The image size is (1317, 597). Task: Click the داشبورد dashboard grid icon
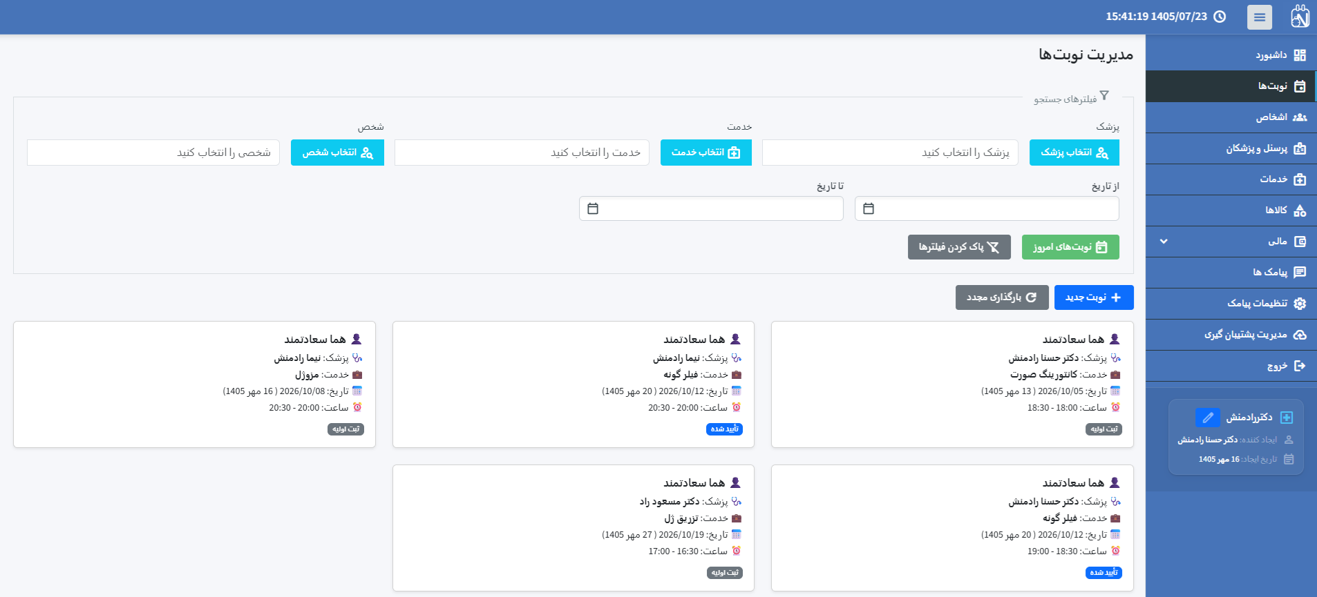[x=1300, y=55]
